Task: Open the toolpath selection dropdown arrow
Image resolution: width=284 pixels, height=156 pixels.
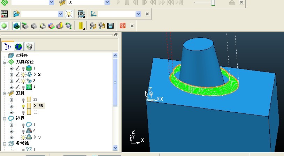Action: point(52,2)
